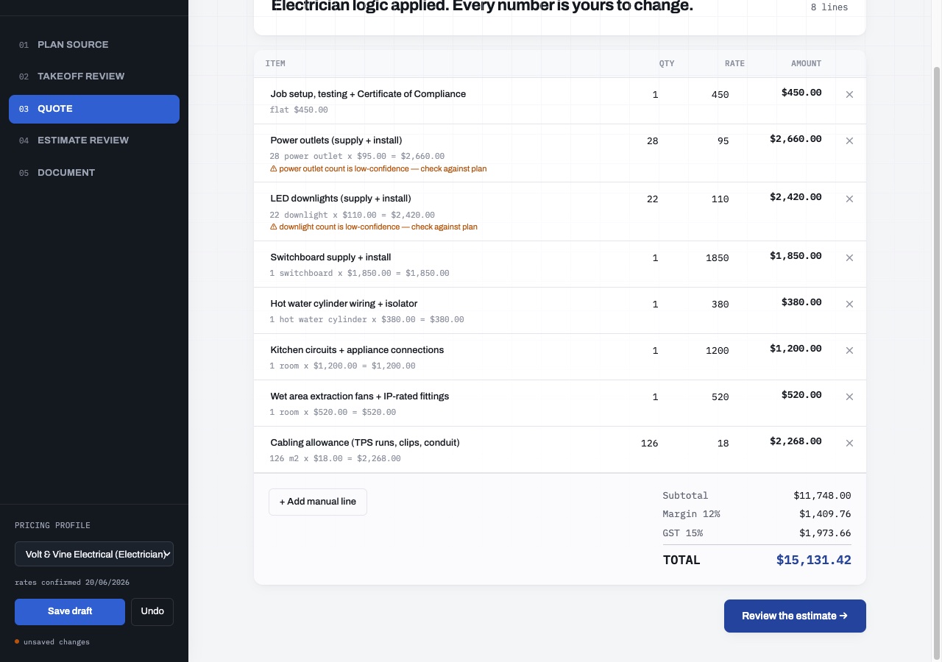Add a manual line to the quote

coord(318,502)
